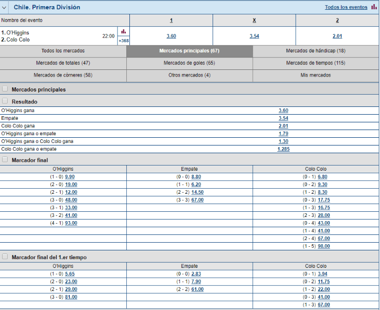Open Mercados de hándicap (18) tab

click(x=316, y=51)
